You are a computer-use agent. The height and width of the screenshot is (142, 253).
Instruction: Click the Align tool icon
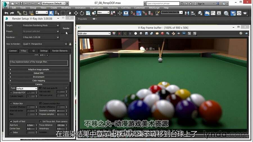pos(193,13)
